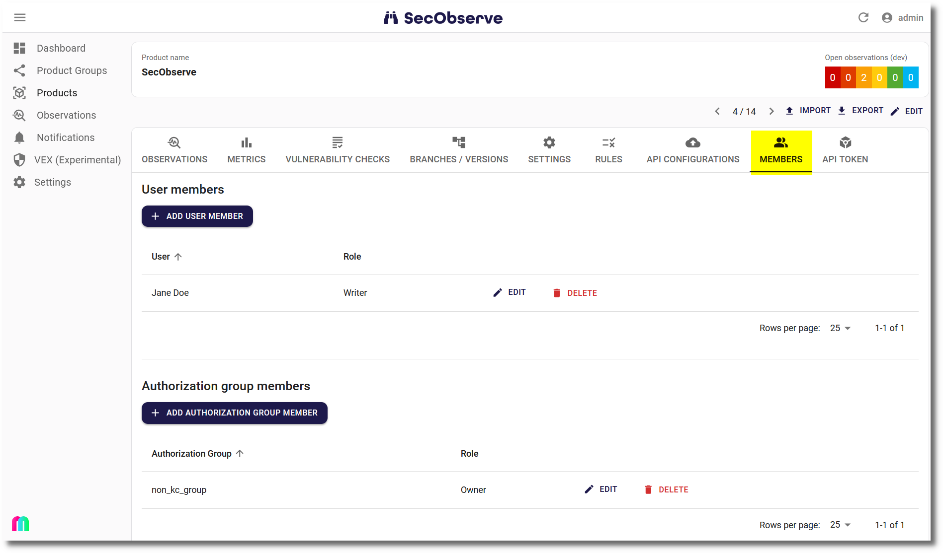The image size is (943, 553).
Task: Switch to Branches / Versions tab
Action: tap(459, 150)
